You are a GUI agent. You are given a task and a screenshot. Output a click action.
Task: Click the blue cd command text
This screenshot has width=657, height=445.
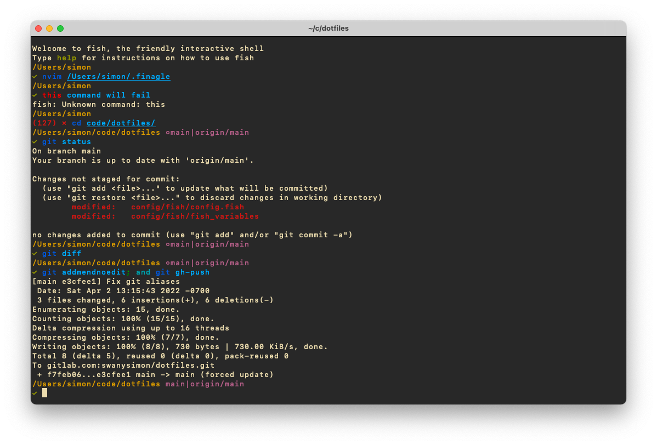[x=76, y=123]
